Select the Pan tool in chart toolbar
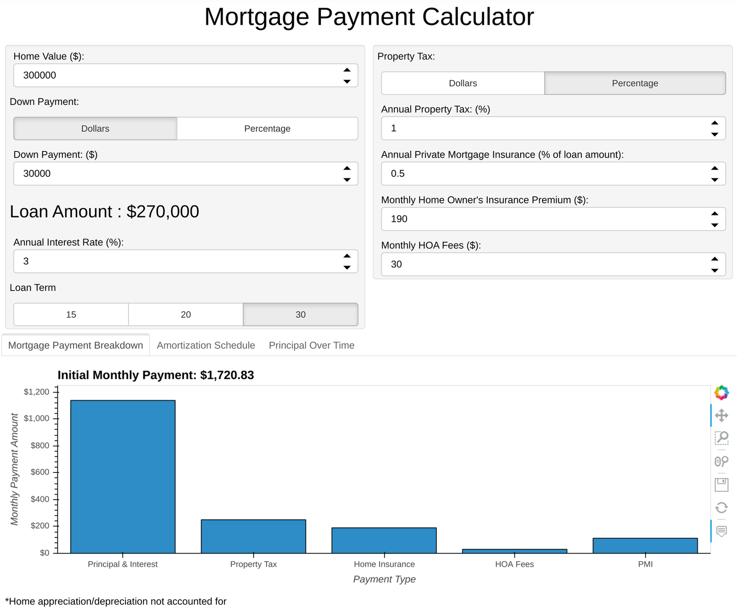This screenshot has height=609, width=739. [x=721, y=415]
